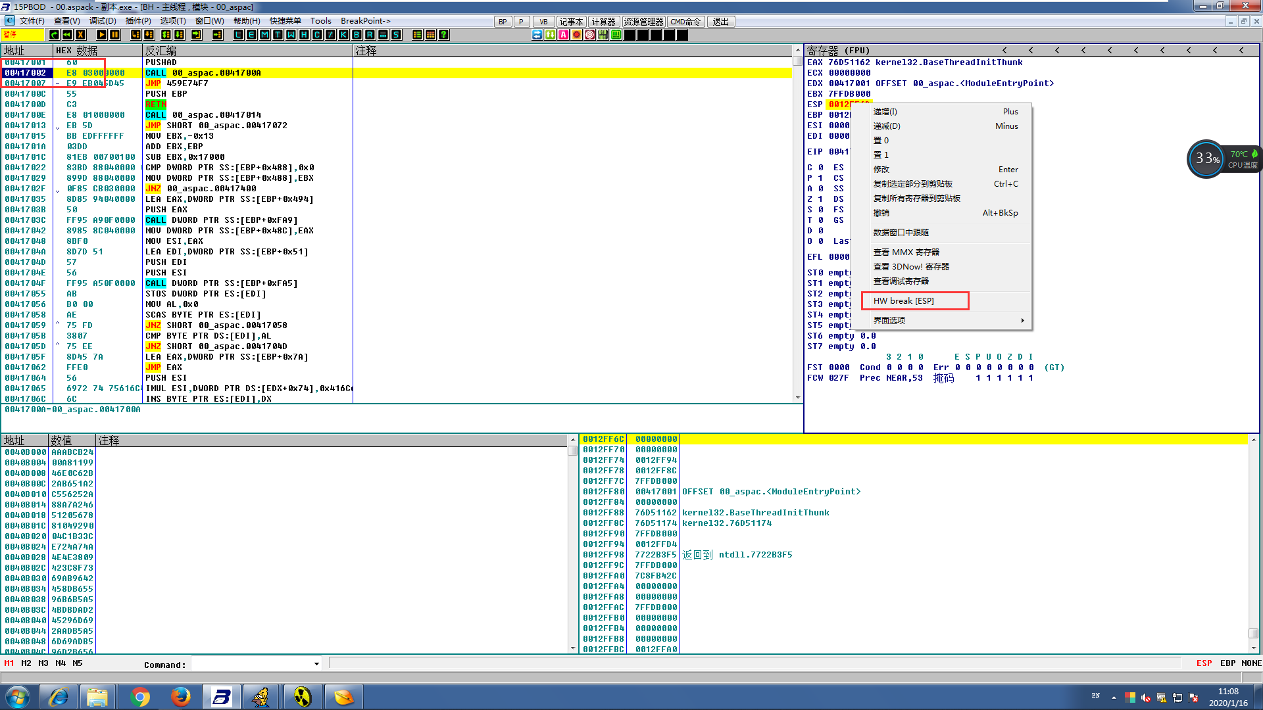
Task: Open the breakpoints B window icon
Action: (x=357, y=35)
